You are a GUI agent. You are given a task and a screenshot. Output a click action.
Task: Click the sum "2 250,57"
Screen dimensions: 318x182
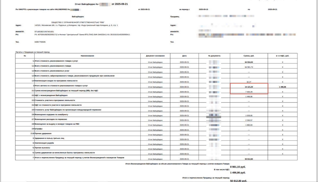[x=249, y=120]
